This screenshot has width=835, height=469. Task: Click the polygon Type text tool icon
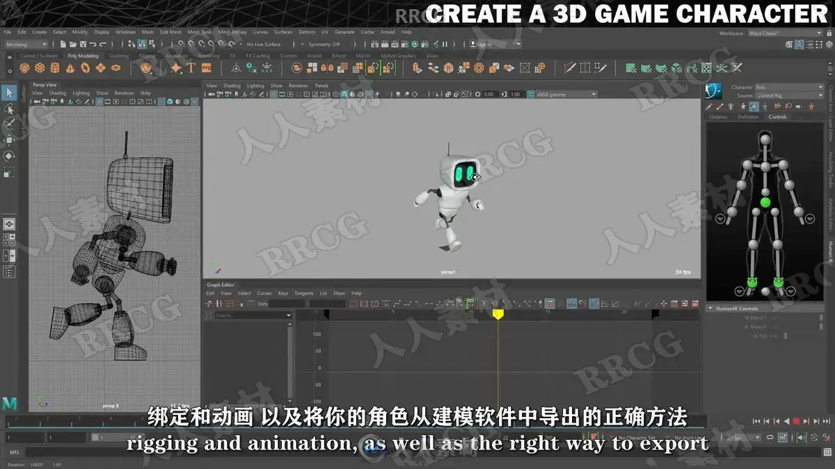tap(191, 68)
